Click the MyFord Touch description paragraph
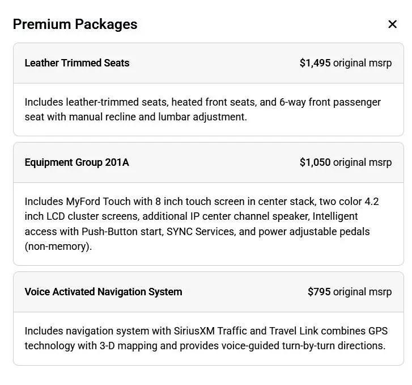 pyautogui.click(x=202, y=224)
